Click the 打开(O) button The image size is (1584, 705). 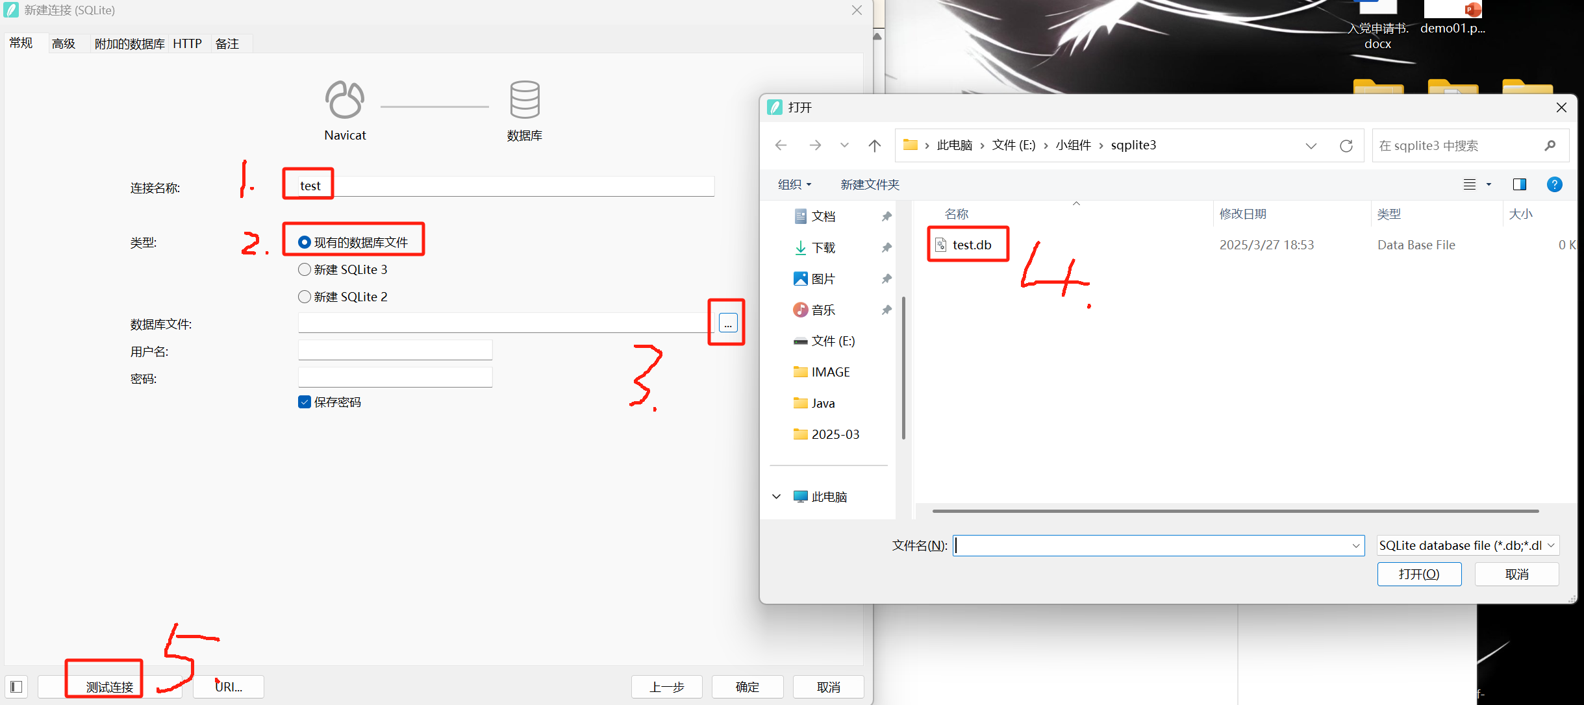coord(1418,574)
